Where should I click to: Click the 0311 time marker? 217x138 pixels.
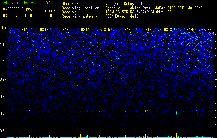23,30
